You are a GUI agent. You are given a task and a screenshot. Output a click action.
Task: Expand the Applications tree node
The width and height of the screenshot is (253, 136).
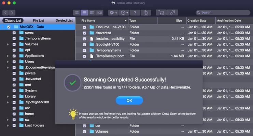click(x=8, y=56)
